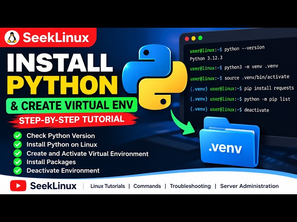This screenshot has height=222, width=297.
Task: Click the deactivate command line
Action: [229, 110]
